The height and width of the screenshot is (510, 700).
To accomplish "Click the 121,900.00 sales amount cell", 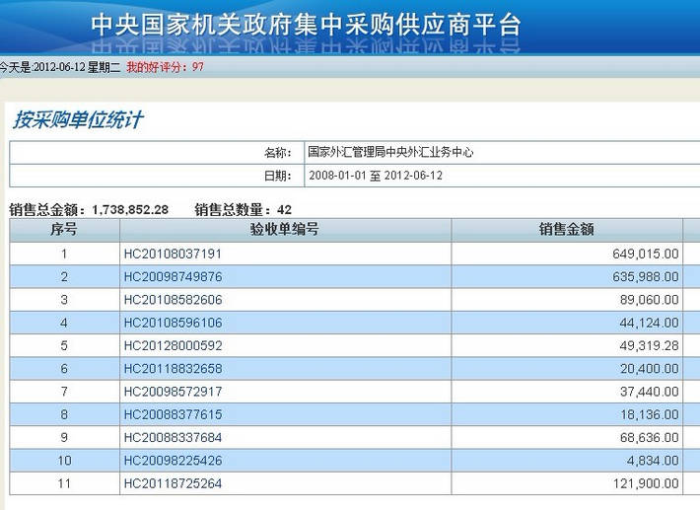I will pyautogui.click(x=645, y=483).
